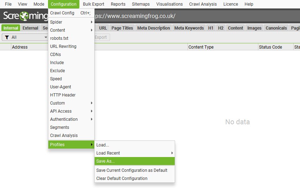Open the Help menu
Screen dimensions: 300x188
(x=249, y=4)
